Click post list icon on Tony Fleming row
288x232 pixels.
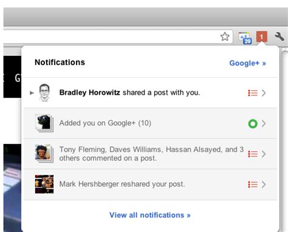[x=253, y=154]
